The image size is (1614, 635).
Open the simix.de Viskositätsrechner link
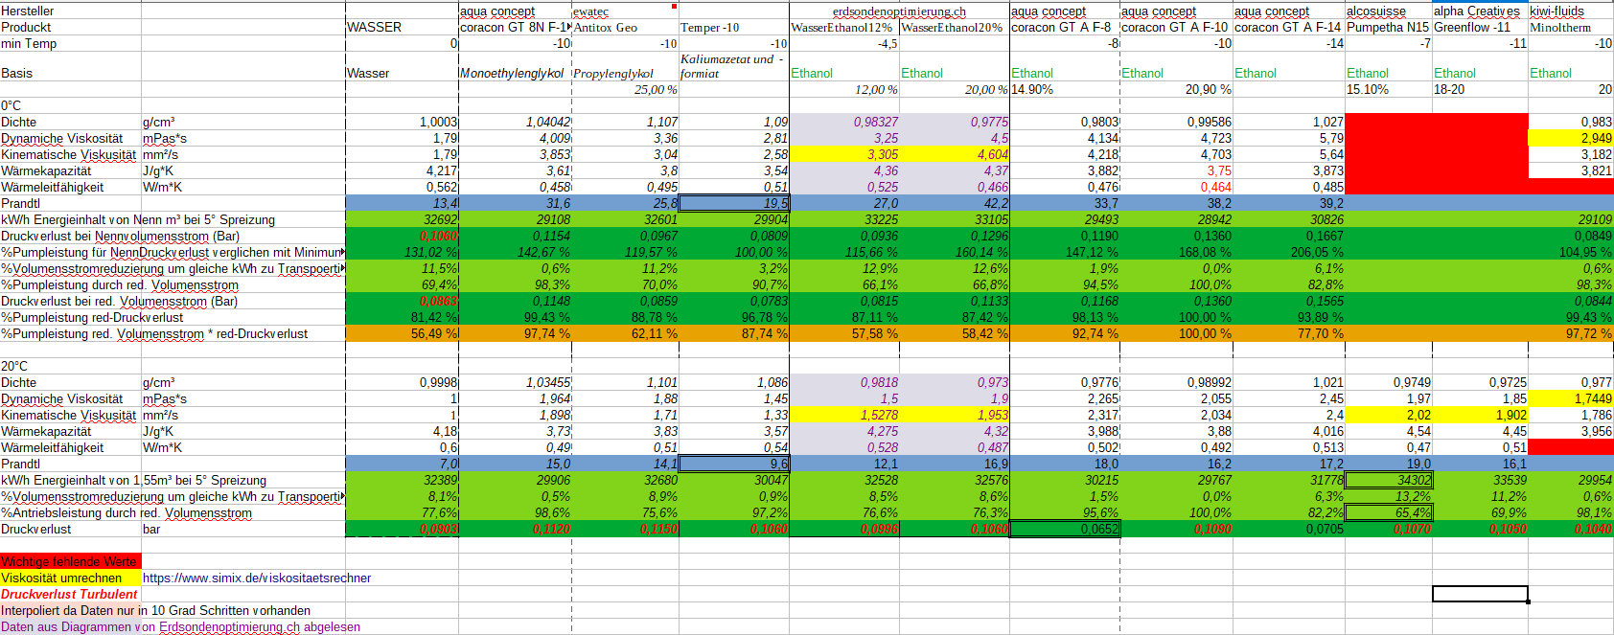click(256, 578)
